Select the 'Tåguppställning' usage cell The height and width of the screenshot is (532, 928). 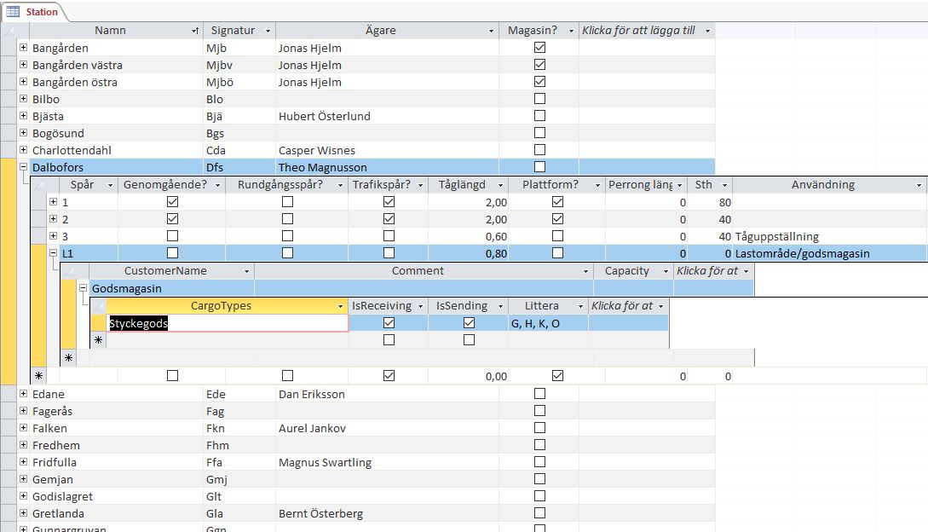830,236
